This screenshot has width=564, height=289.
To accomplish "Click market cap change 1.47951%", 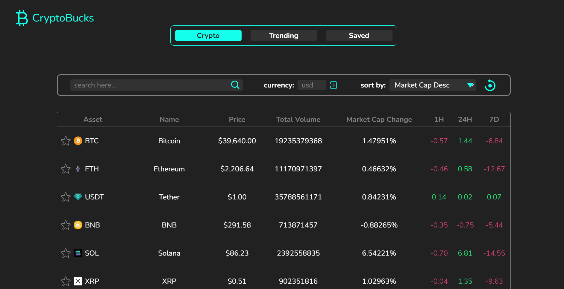I will (x=379, y=141).
